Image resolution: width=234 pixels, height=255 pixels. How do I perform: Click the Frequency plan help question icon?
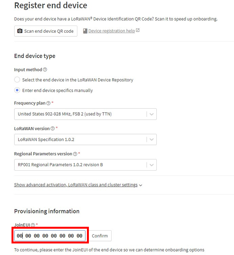[48, 103]
